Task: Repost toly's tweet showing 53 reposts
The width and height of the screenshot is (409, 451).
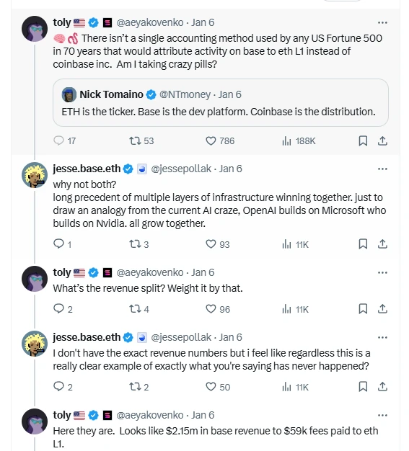Action: [141, 141]
